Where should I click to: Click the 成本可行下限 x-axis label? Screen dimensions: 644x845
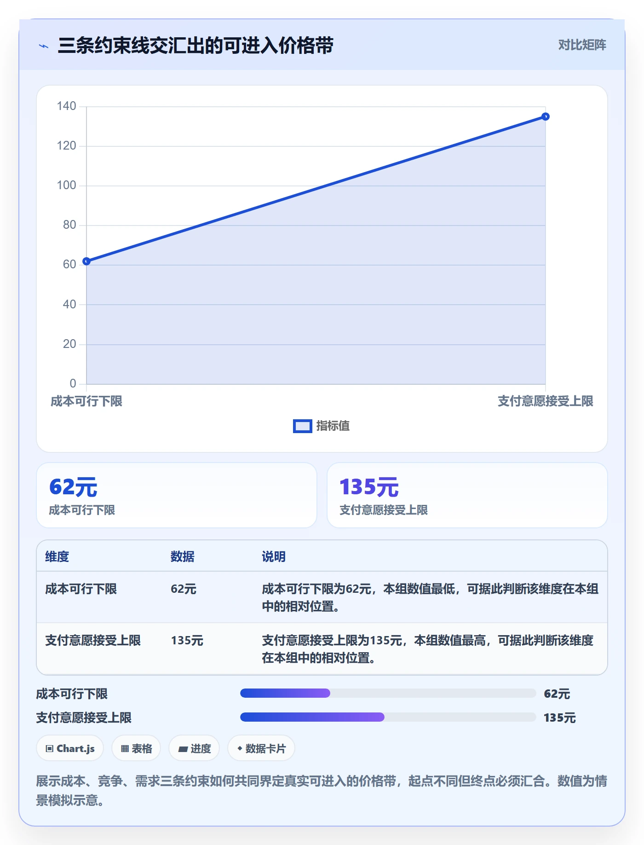tap(86, 401)
